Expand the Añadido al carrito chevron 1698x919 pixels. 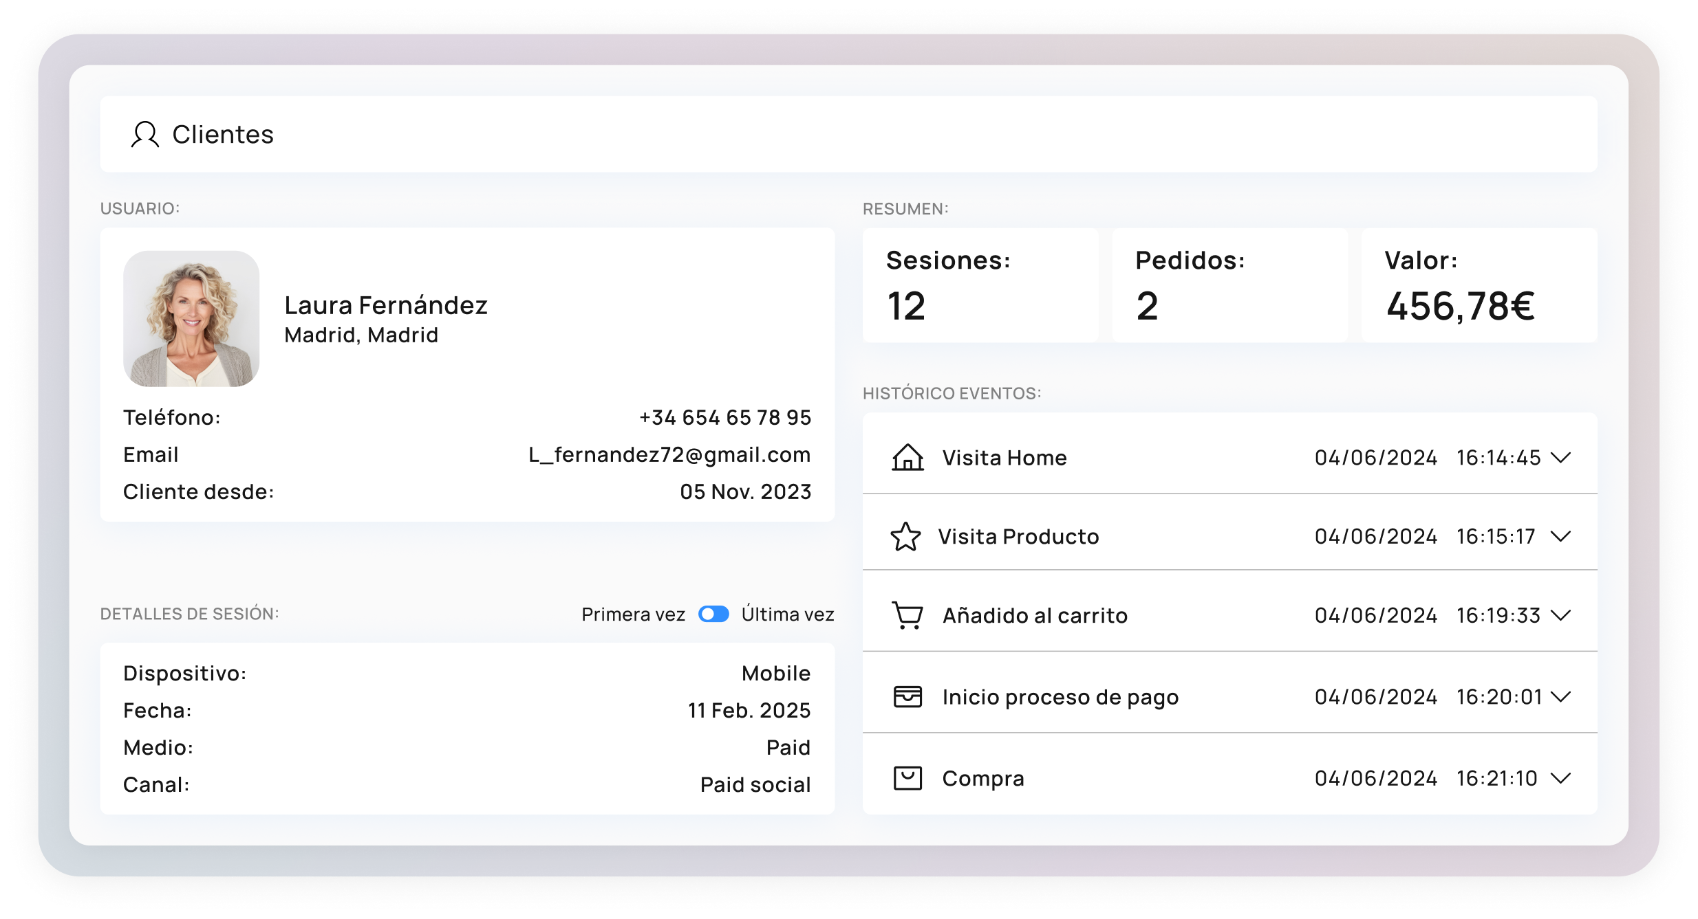[x=1561, y=615]
